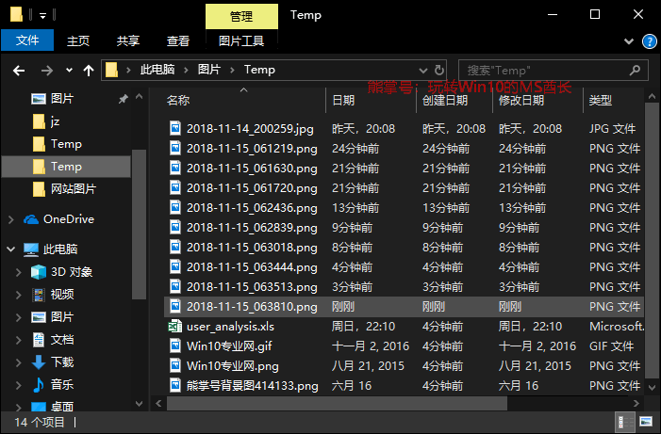The width and height of the screenshot is (661, 434).
Task: Switch to large thumbnails view icon
Action: [646, 422]
